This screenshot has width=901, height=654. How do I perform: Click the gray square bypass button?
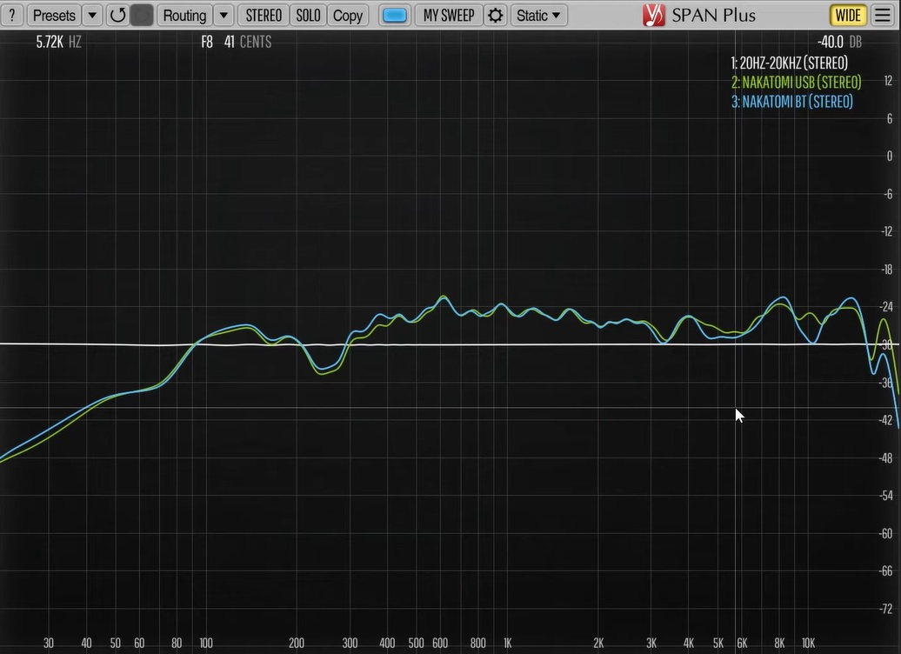click(x=142, y=15)
